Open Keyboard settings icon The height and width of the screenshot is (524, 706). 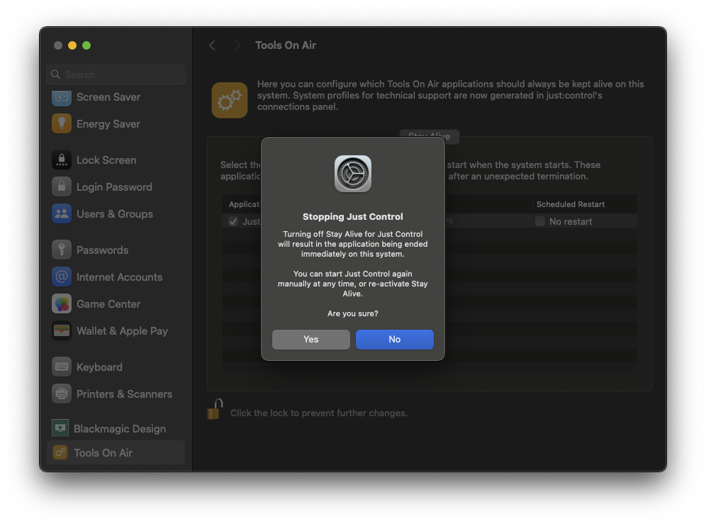62,367
